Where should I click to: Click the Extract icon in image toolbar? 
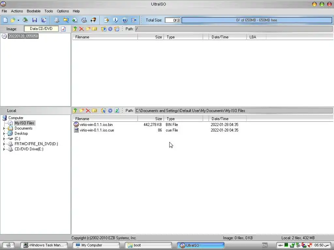coord(103,29)
